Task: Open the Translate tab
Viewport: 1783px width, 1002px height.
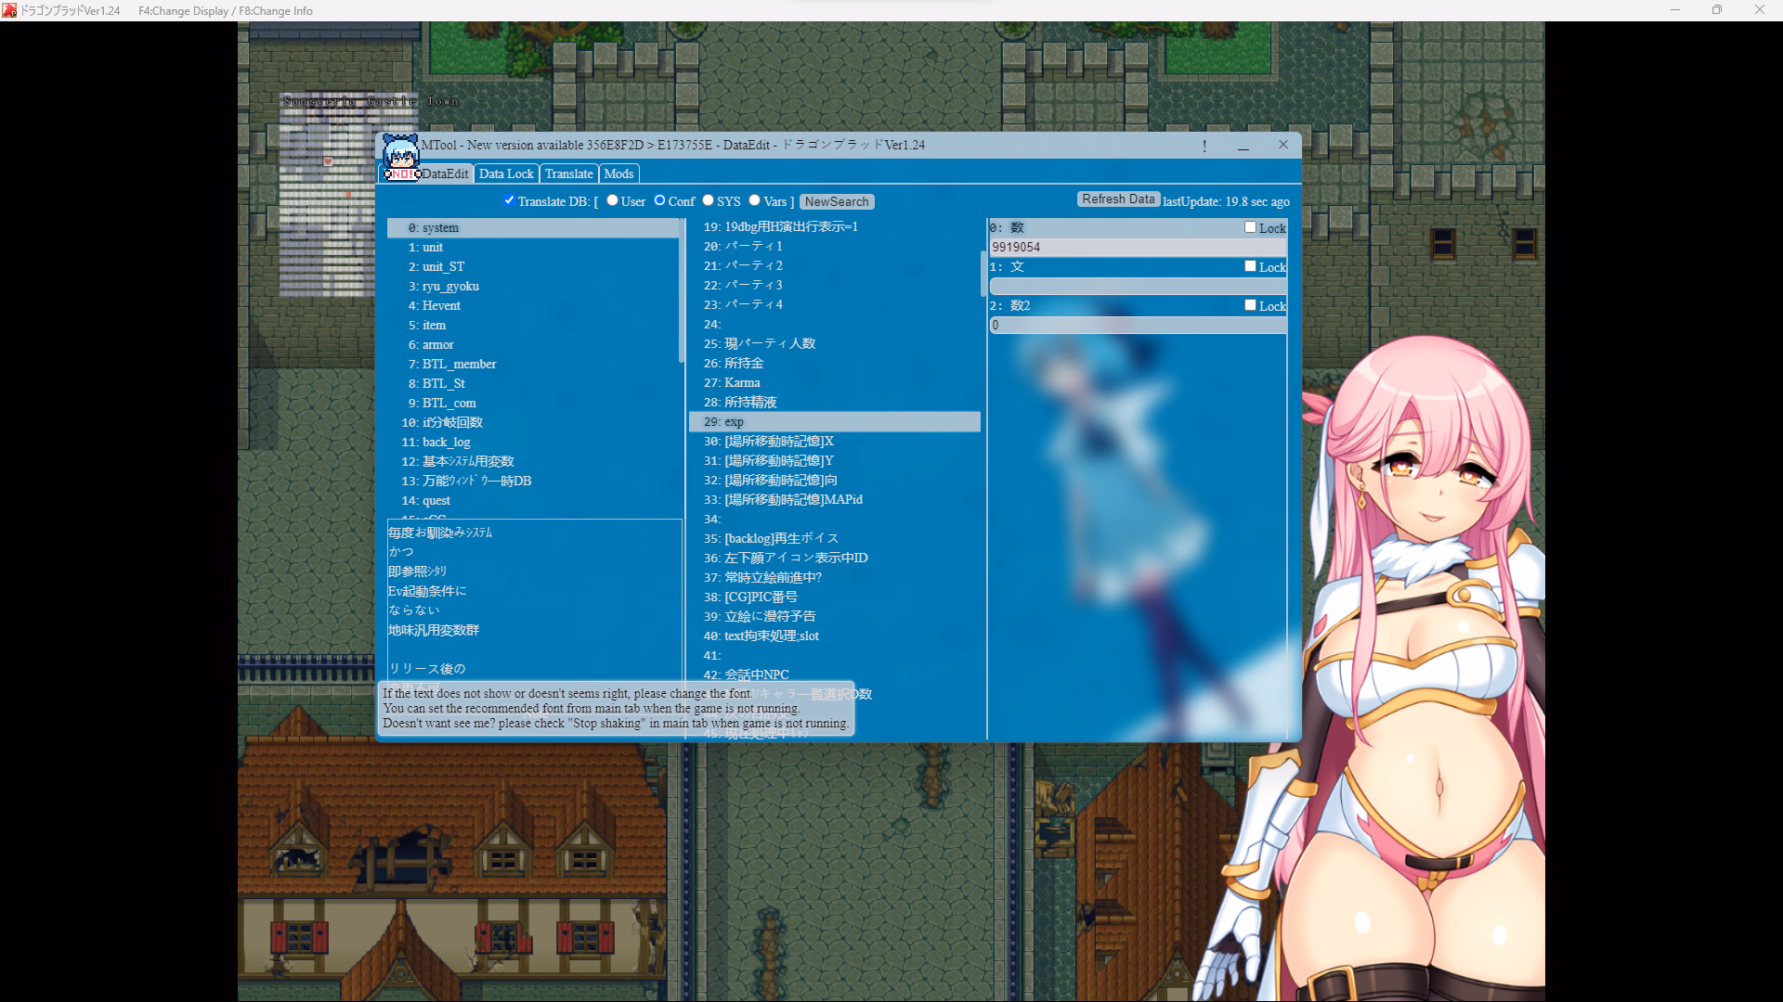Action: [568, 173]
